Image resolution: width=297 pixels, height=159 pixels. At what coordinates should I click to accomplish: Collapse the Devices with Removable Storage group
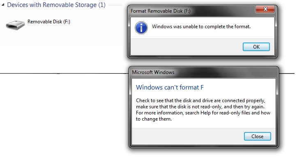3,5
